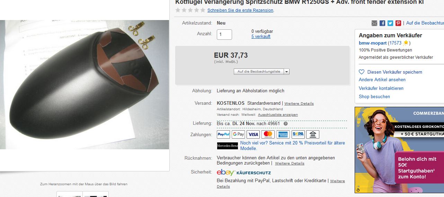Viewport: 444px width, 197px height.
Task: Share listing via email envelope icon
Action: tap(374, 23)
